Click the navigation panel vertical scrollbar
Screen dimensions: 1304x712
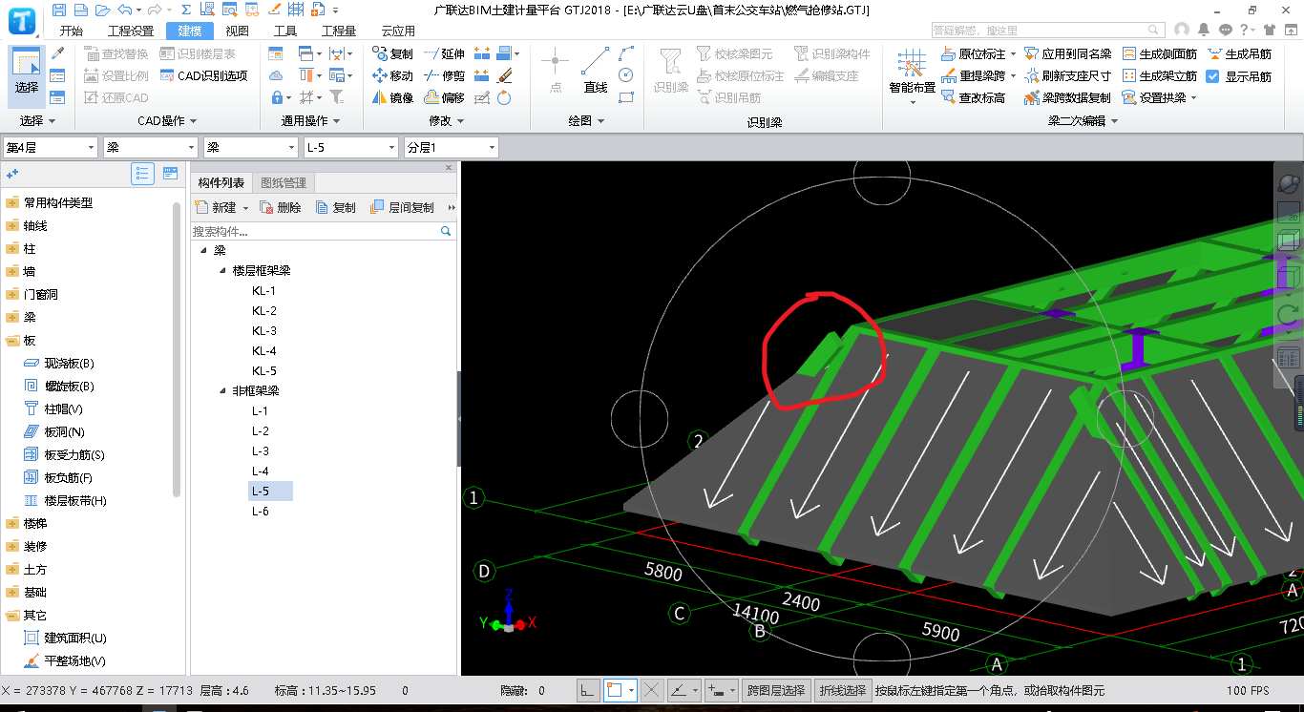click(177, 348)
